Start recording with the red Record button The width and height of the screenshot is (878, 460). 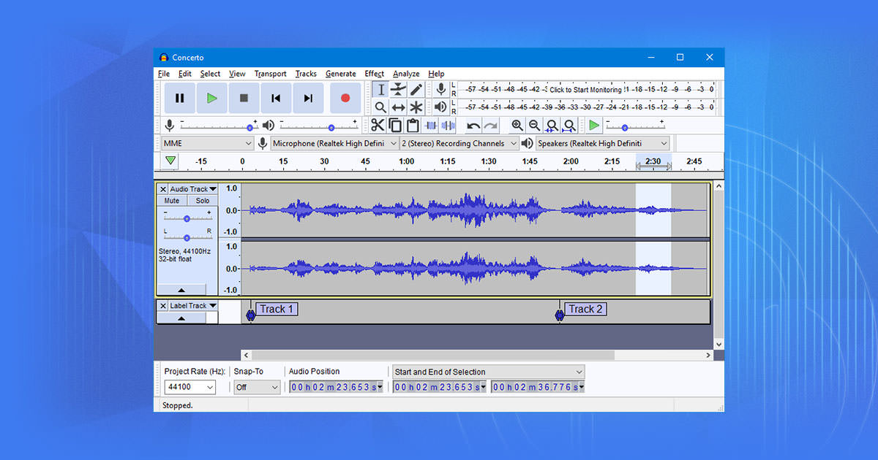pos(345,98)
